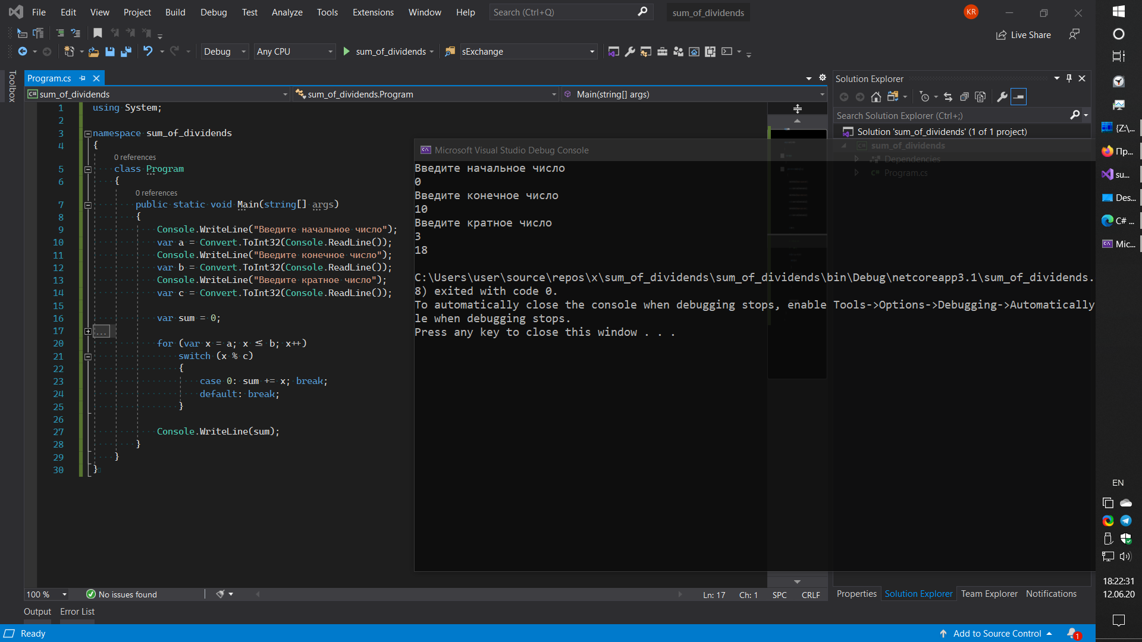This screenshot has height=642, width=1142.
Task: Open the Debug menu
Action: [x=214, y=12]
